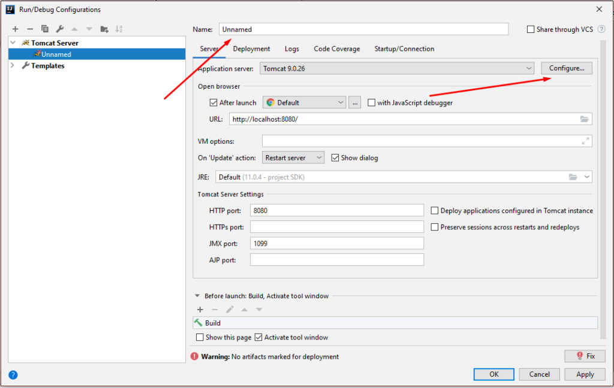
Task: Enable Share through VCS
Action: [x=531, y=29]
